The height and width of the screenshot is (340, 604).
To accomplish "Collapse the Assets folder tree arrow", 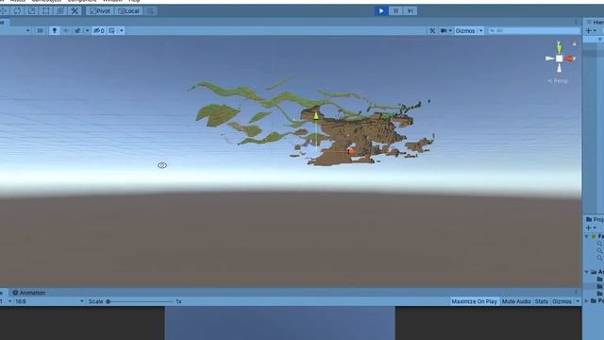I will [x=587, y=272].
